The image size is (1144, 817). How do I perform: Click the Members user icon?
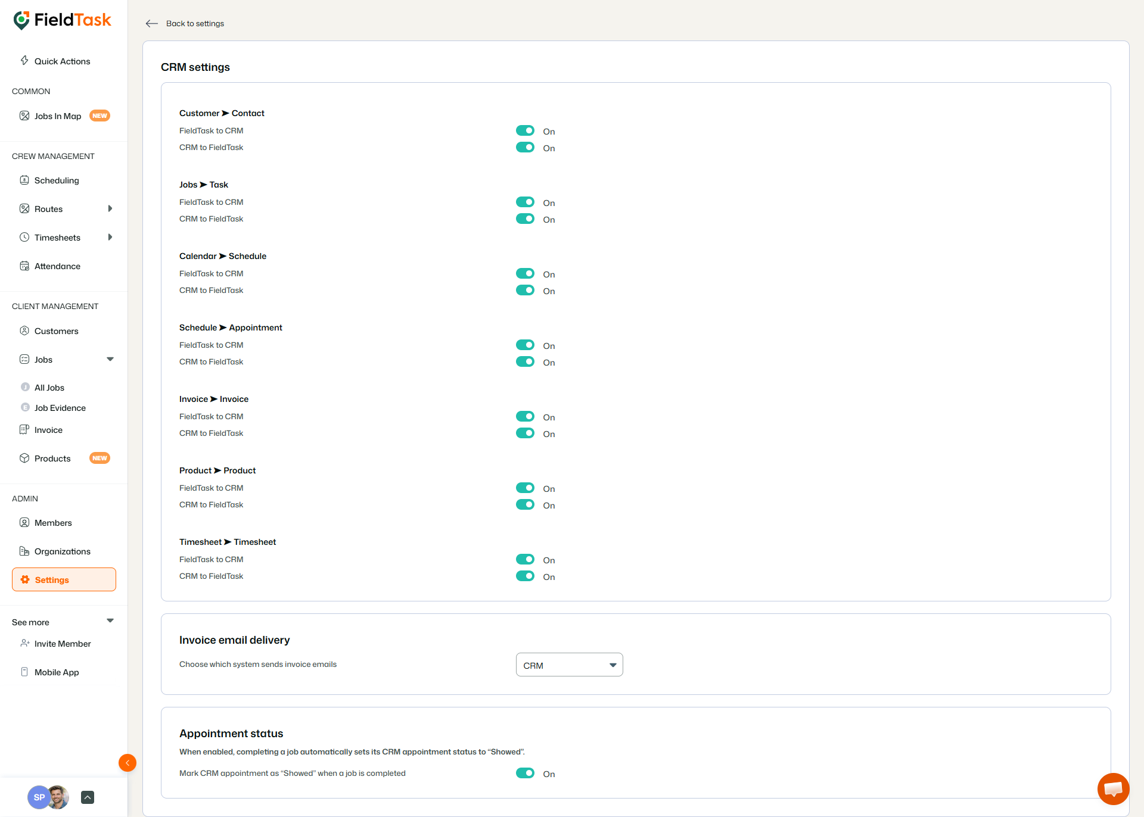[x=24, y=522]
